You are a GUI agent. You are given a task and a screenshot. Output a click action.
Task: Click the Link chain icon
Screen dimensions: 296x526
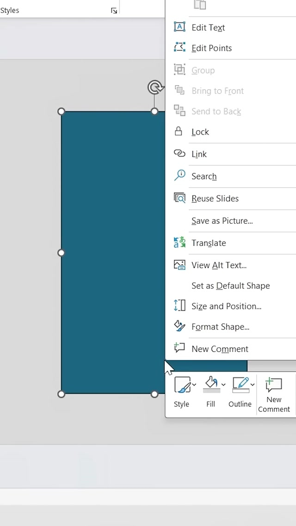click(179, 153)
